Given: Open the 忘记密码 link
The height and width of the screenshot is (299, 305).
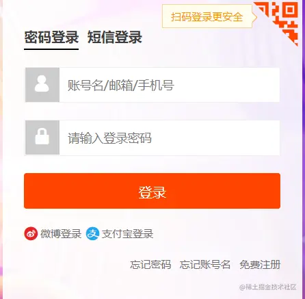Looking at the screenshot, I should point(150,265).
